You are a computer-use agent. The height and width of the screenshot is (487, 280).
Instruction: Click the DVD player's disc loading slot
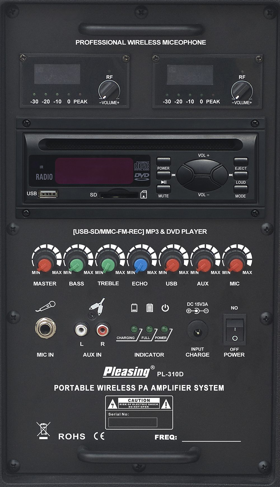coord(141,144)
